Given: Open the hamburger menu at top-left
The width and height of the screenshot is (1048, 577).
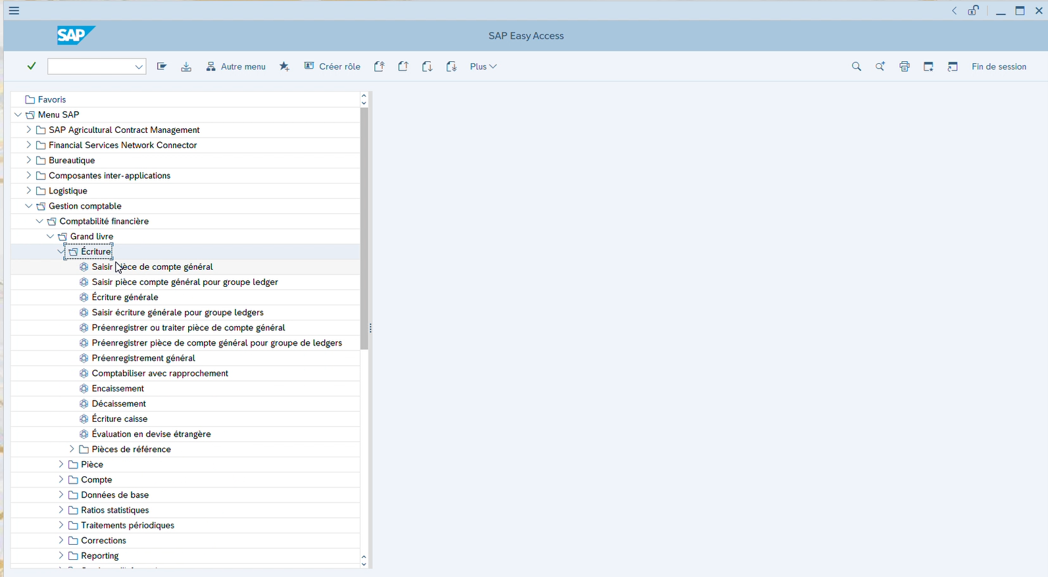Looking at the screenshot, I should (14, 11).
